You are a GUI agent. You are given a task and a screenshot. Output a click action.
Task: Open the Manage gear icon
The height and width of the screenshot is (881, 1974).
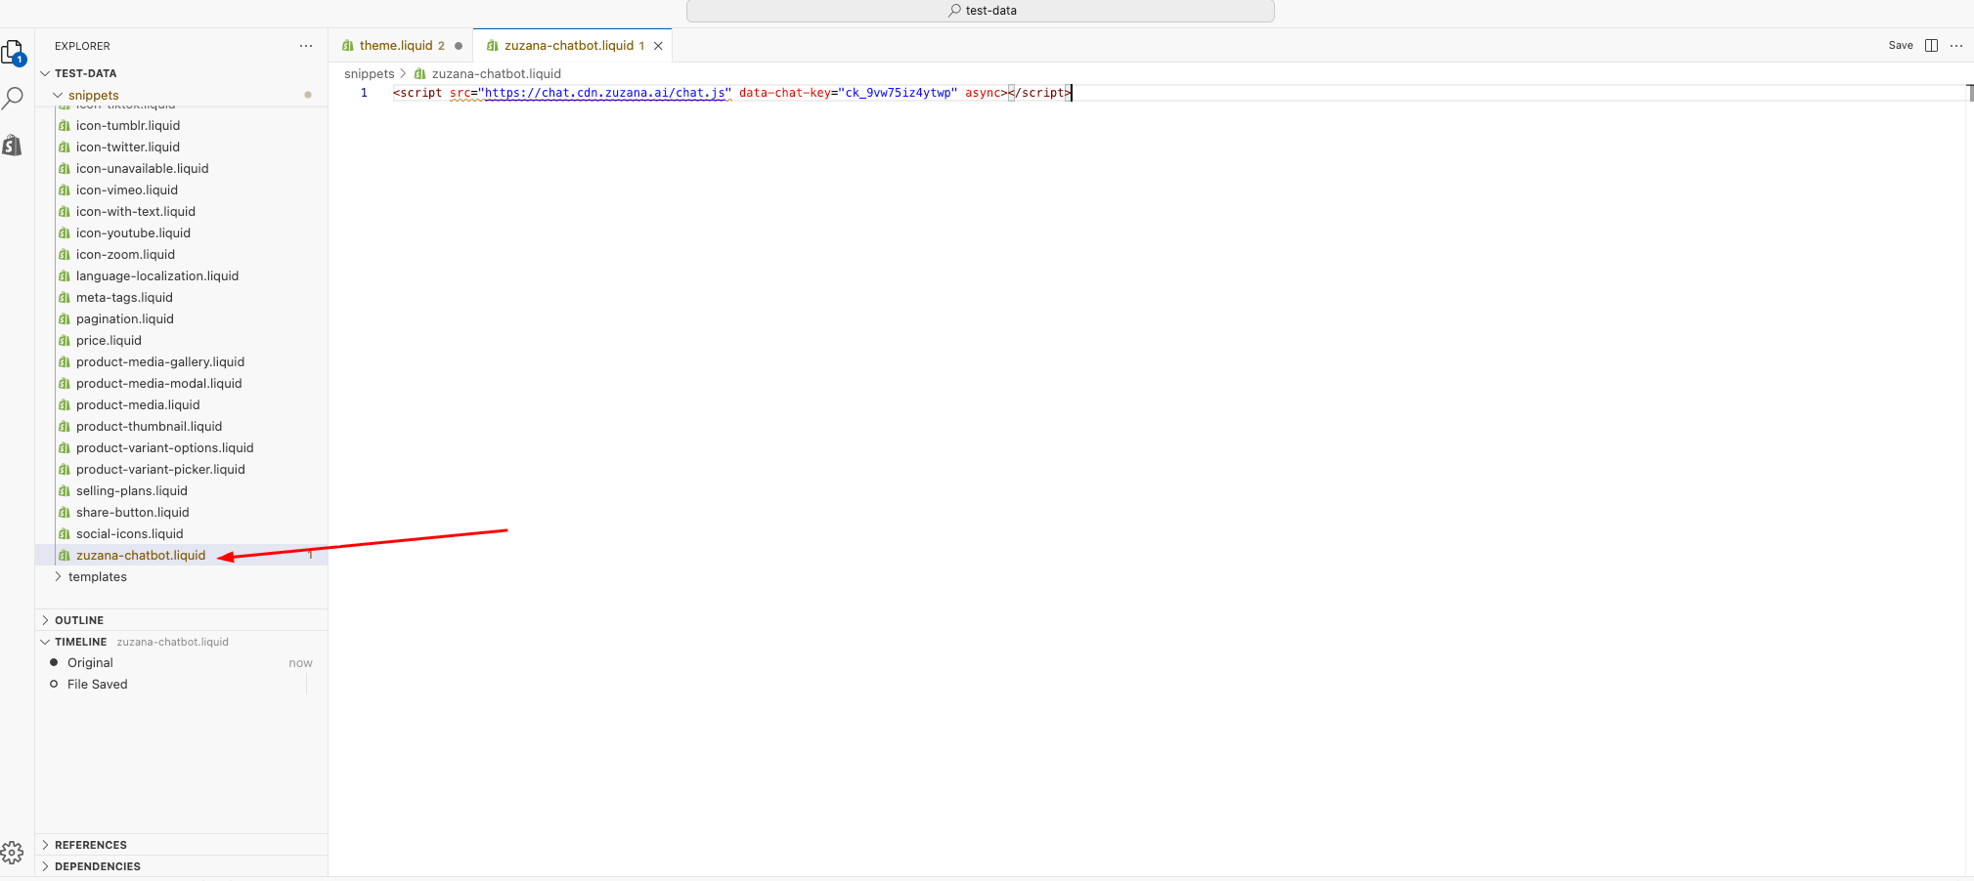point(13,853)
